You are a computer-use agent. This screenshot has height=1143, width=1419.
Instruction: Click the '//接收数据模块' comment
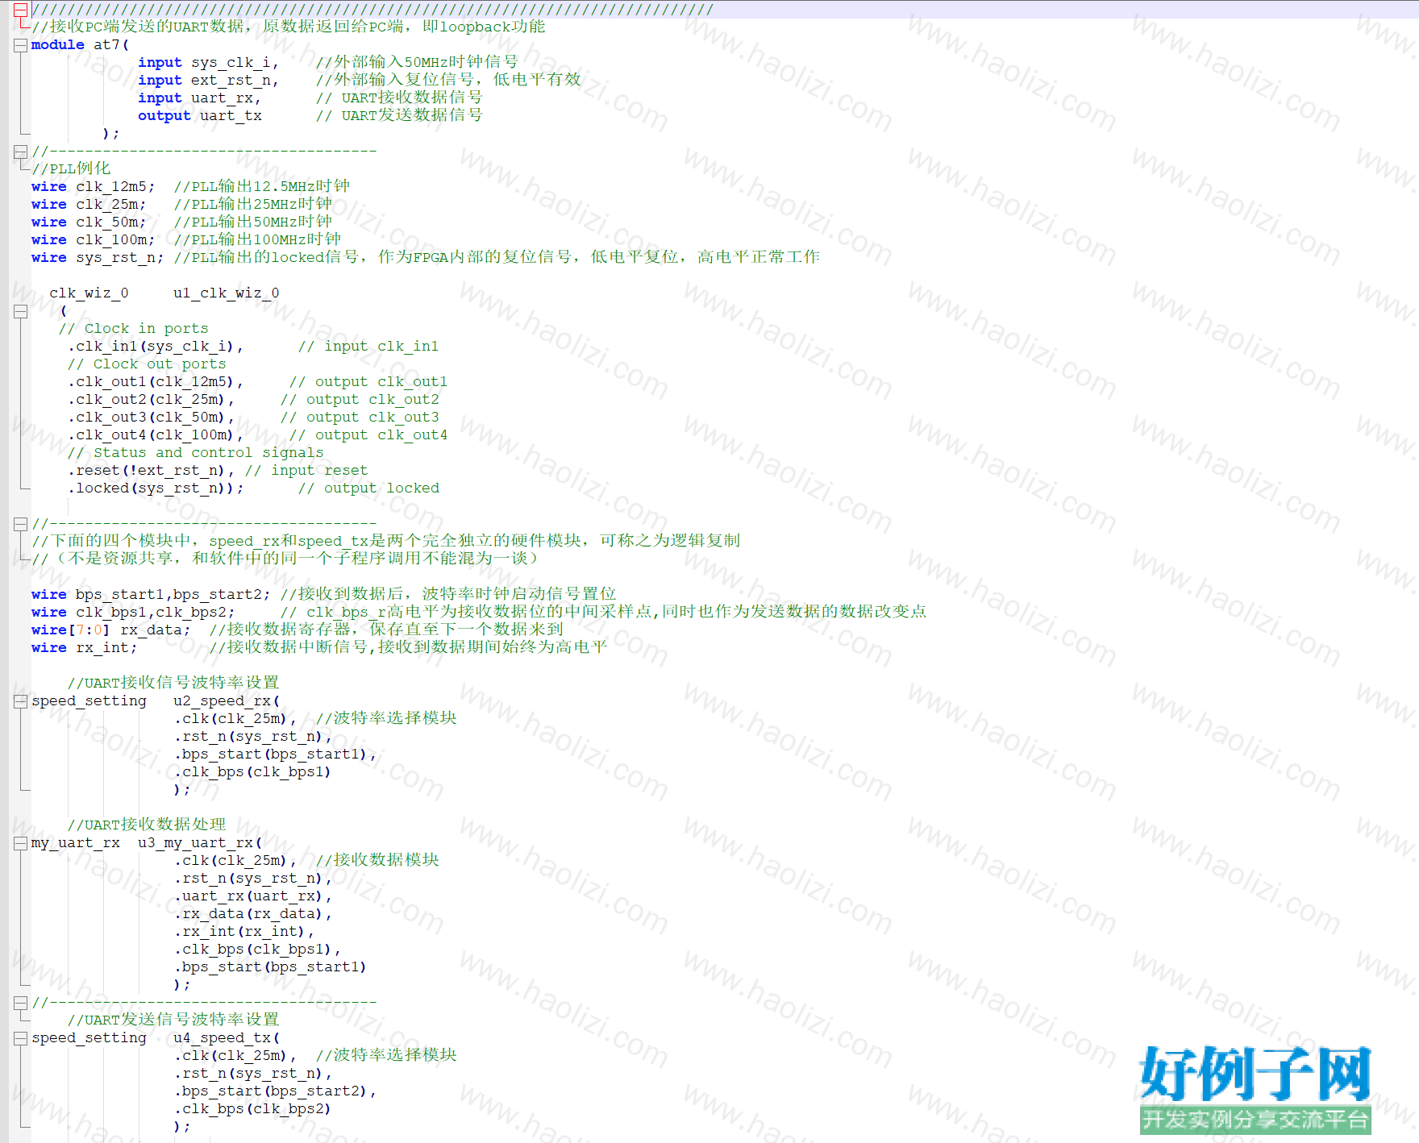377,861
